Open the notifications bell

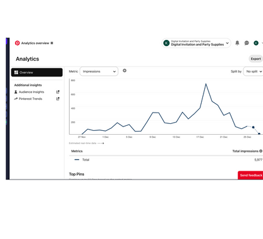(237, 43)
